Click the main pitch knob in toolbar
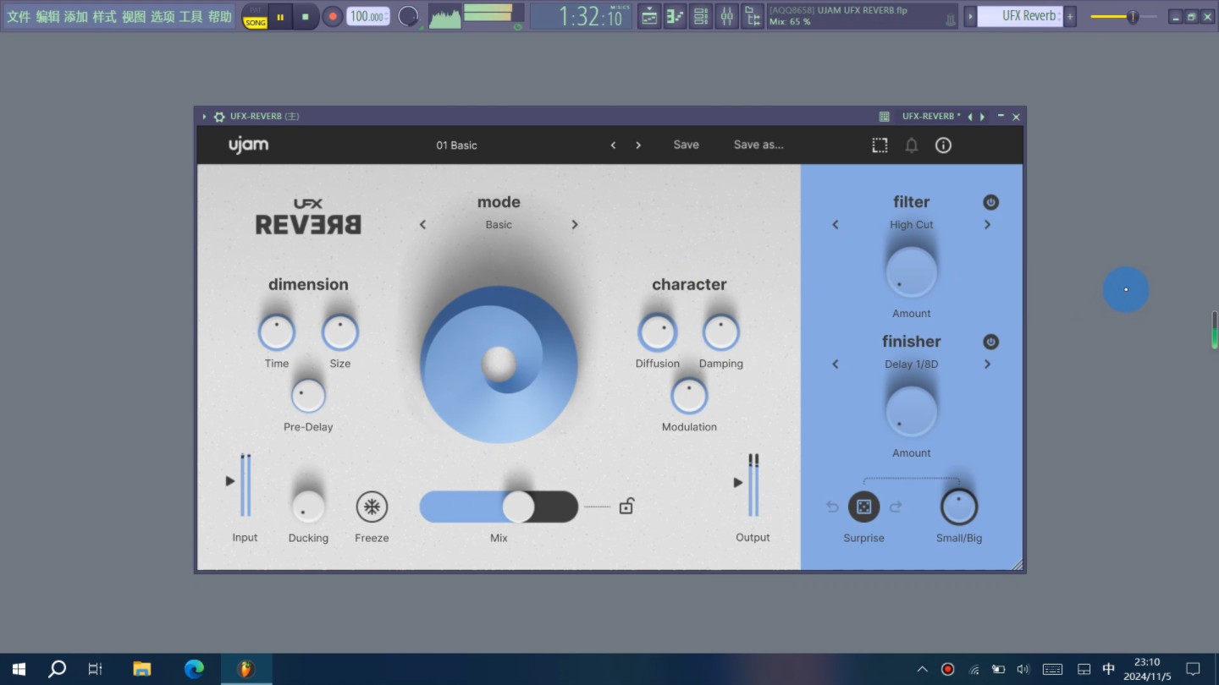This screenshot has width=1219, height=685. [408, 16]
